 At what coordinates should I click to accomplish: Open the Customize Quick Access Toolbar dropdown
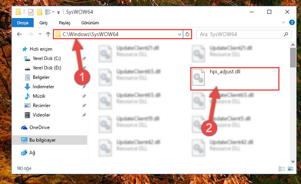[59, 13]
